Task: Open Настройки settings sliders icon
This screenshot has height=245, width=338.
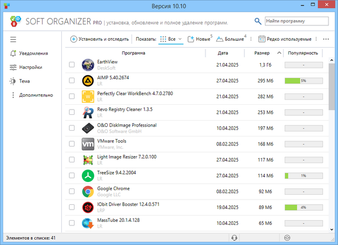Action: tap(13, 67)
